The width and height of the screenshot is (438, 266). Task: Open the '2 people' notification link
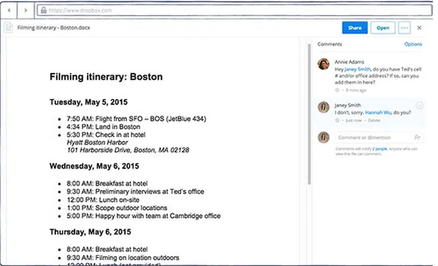(x=380, y=149)
